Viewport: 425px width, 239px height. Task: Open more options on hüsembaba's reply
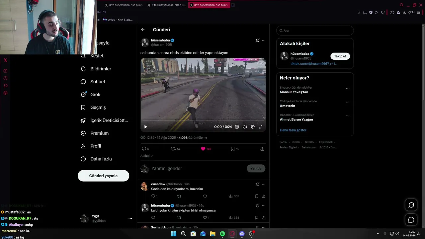coord(264,205)
